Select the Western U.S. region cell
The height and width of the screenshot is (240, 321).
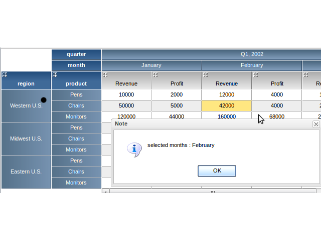tap(26, 106)
